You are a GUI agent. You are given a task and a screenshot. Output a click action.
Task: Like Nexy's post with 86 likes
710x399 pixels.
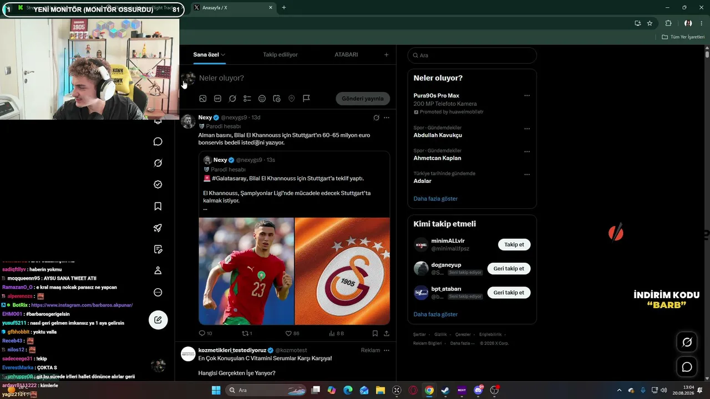coord(292,333)
